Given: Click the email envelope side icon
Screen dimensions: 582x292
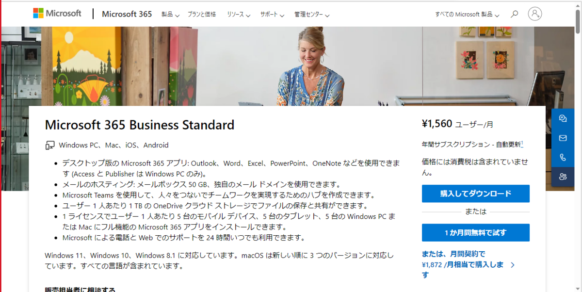Looking at the screenshot, I should (563, 138).
